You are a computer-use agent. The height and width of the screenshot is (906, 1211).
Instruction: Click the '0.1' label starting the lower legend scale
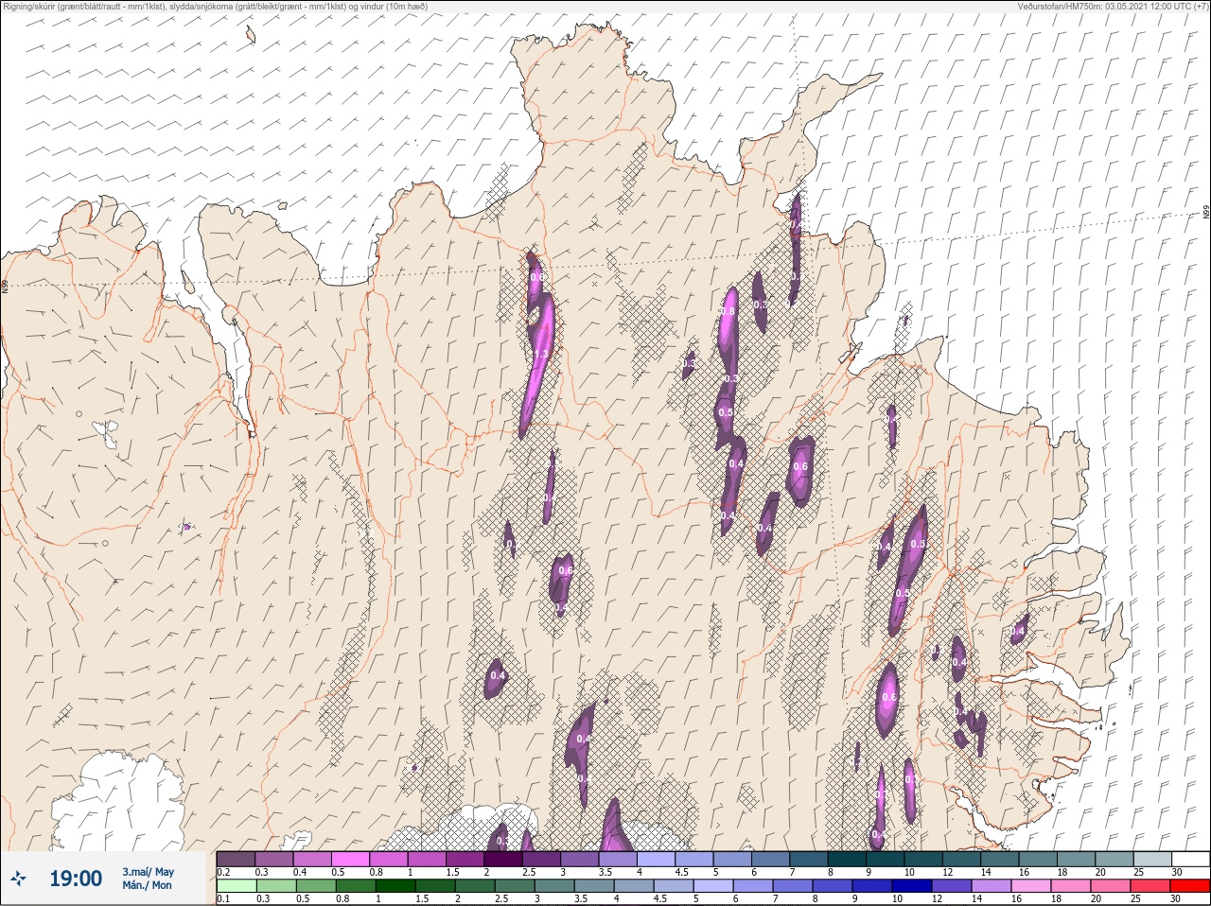223,898
